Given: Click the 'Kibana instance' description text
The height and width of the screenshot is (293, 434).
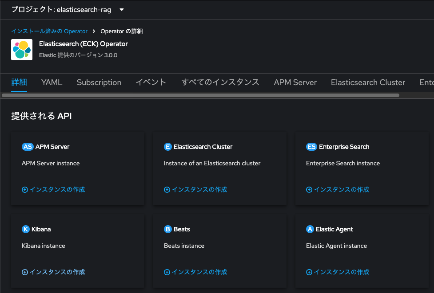Looking at the screenshot, I should tap(44, 246).
